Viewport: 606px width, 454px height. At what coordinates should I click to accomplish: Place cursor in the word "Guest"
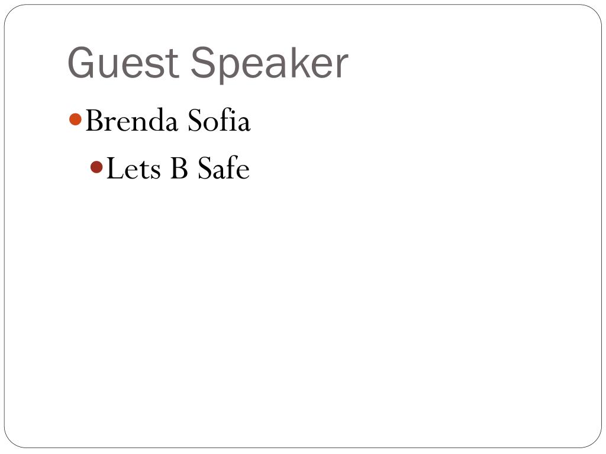tap(123, 63)
